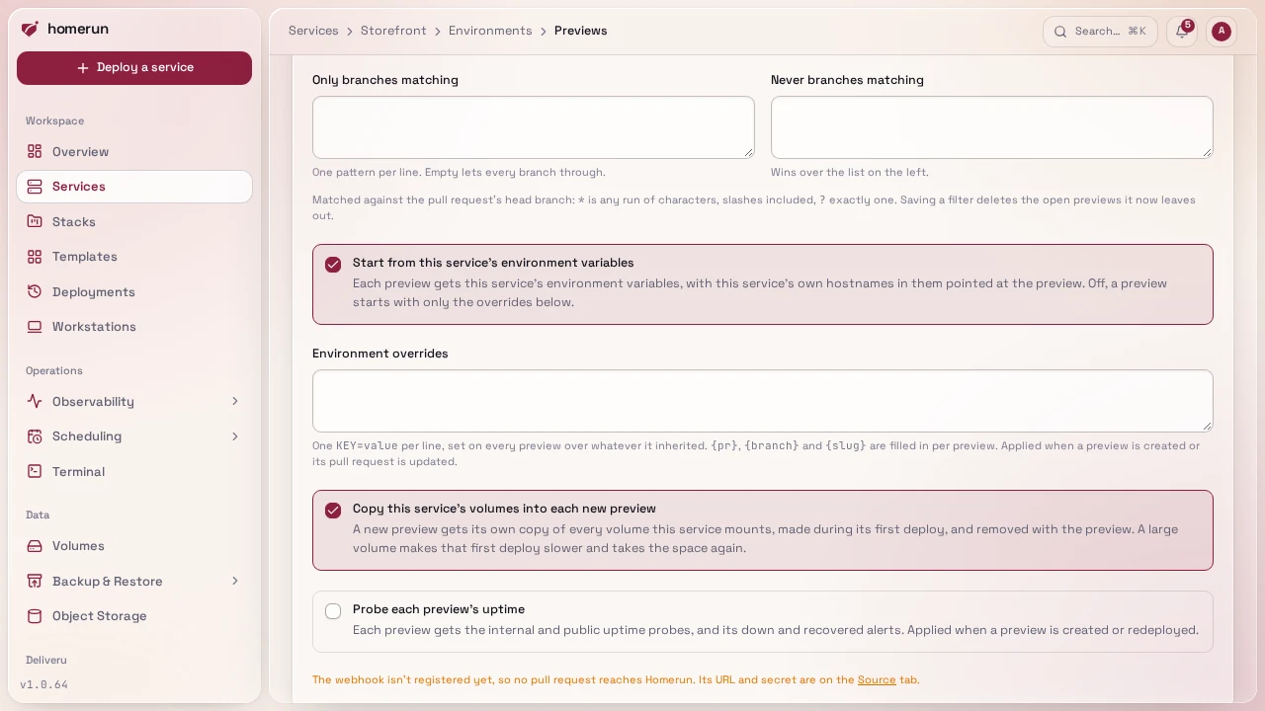Follow the Source tab link
1265x711 pixels.
tap(877, 679)
